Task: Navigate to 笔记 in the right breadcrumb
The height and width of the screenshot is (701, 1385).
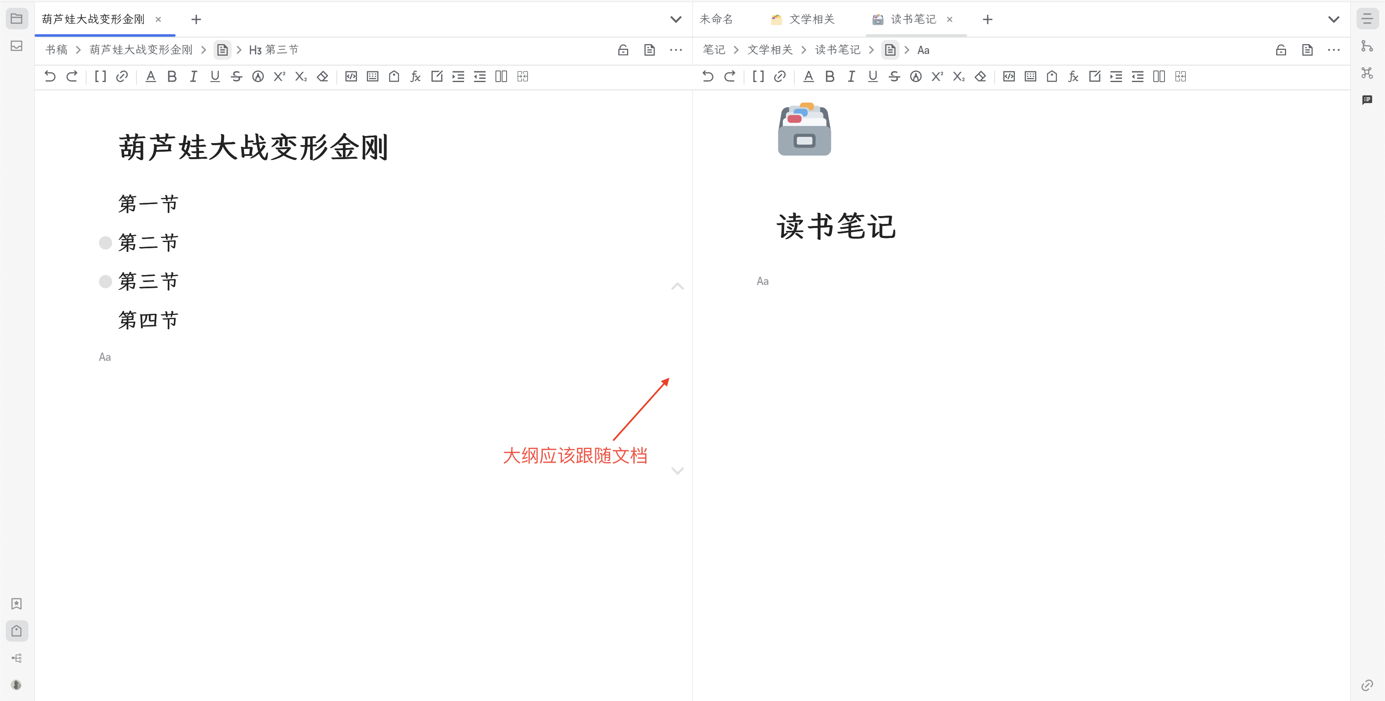Action: tap(714, 49)
